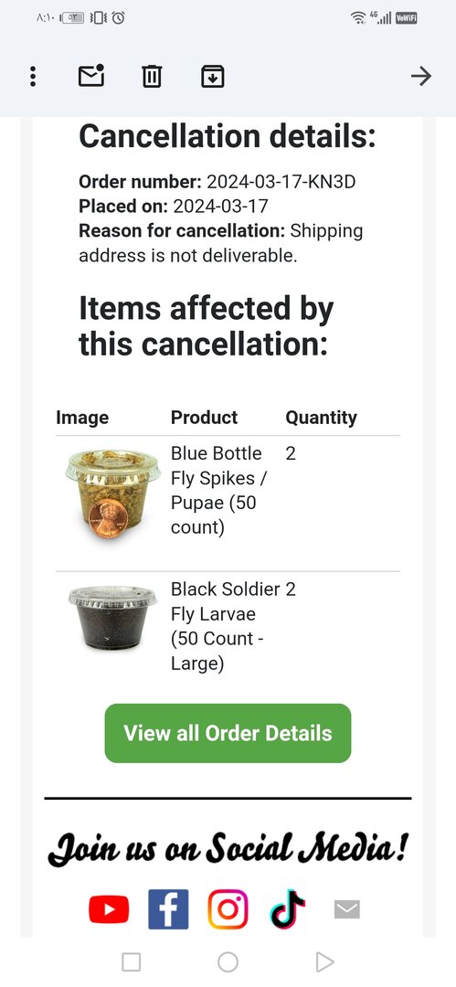This screenshot has width=456, height=987.
Task: Open the three-dot overflow menu
Action: (33, 77)
